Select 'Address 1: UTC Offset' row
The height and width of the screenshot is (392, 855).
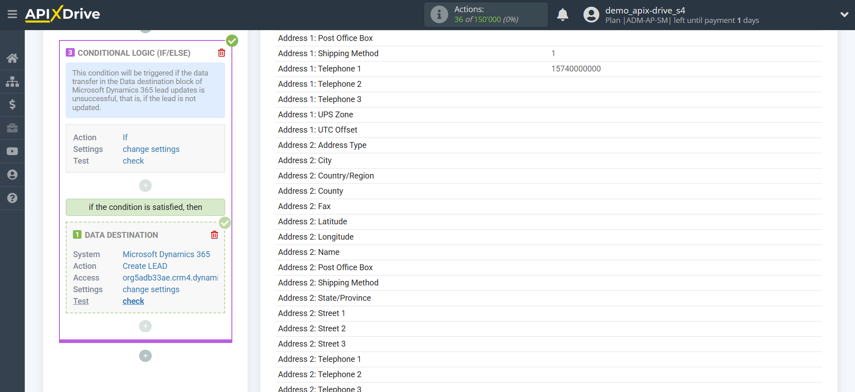(x=548, y=130)
